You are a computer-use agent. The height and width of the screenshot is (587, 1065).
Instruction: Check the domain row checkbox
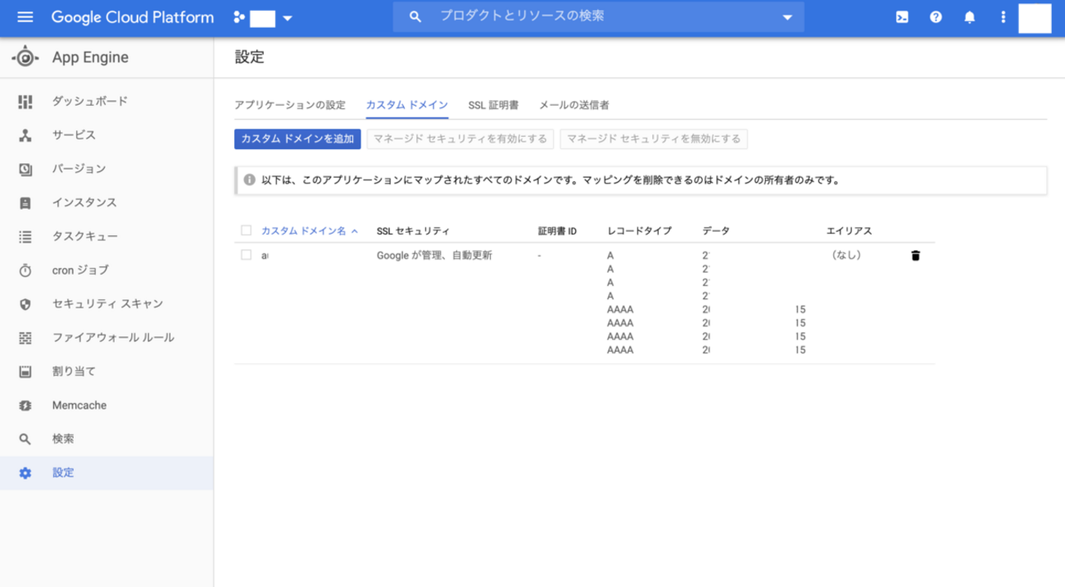(x=246, y=255)
